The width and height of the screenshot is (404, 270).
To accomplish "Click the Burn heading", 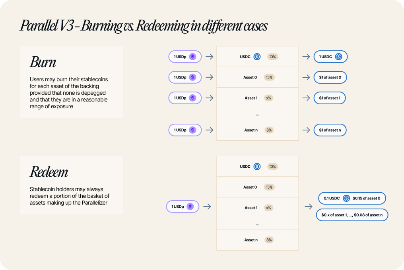I will (x=43, y=62).
